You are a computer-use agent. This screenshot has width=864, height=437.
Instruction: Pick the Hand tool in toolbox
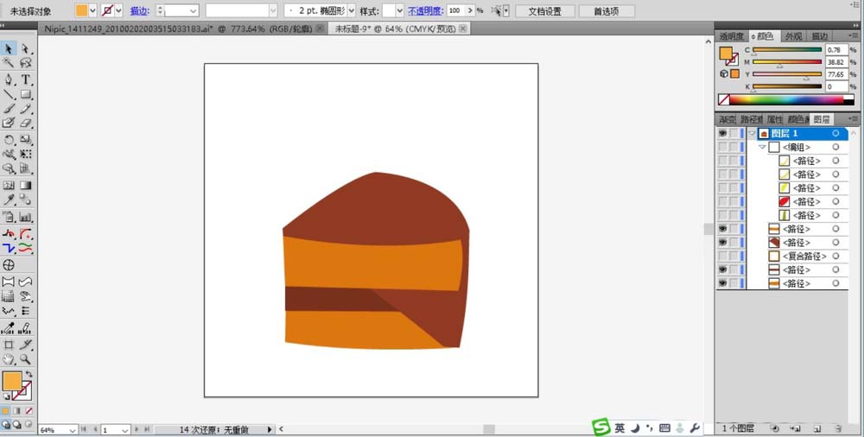[9, 358]
